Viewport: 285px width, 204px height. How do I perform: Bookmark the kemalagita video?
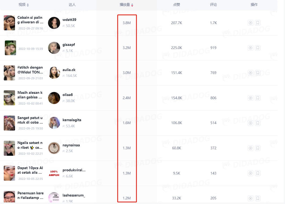coord(258,123)
